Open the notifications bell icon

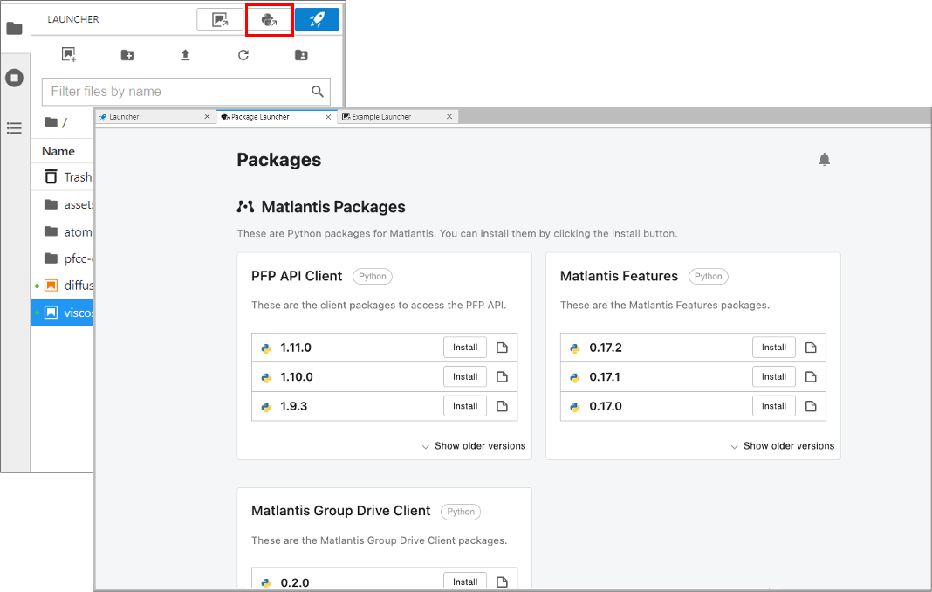pos(824,160)
